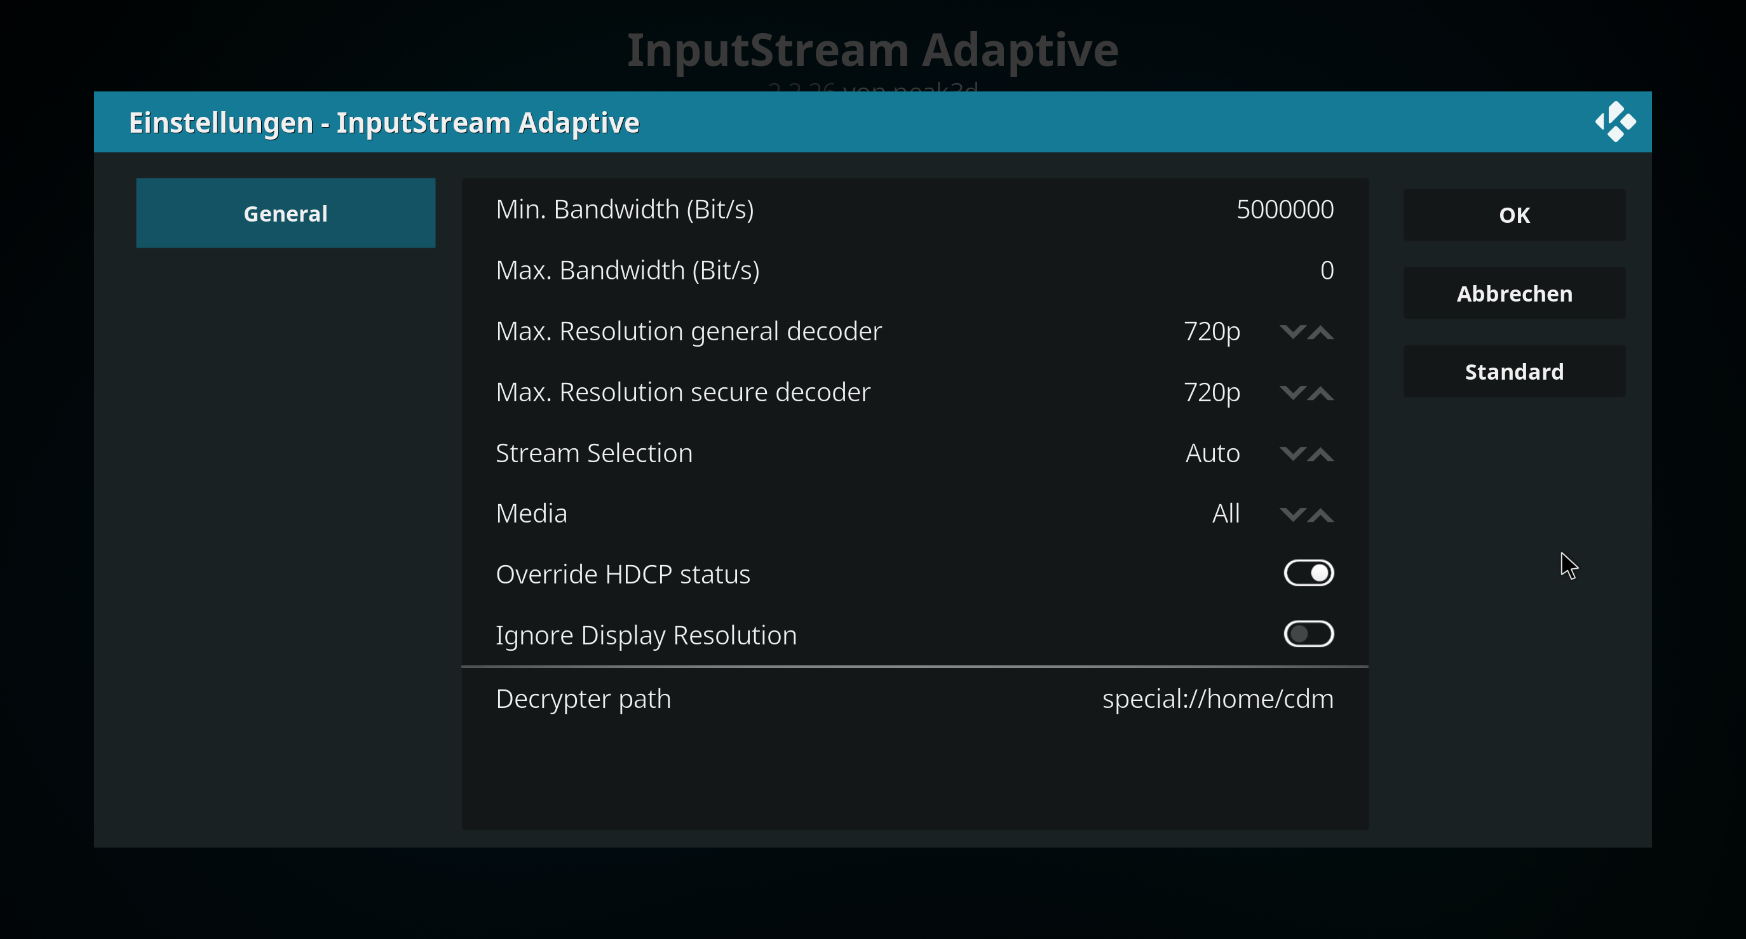Click up arrow for Max. Resolution secure decoder
This screenshot has width=1746, height=939.
point(1320,393)
